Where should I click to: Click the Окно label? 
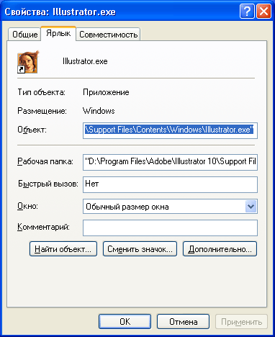pyautogui.click(x=27, y=206)
